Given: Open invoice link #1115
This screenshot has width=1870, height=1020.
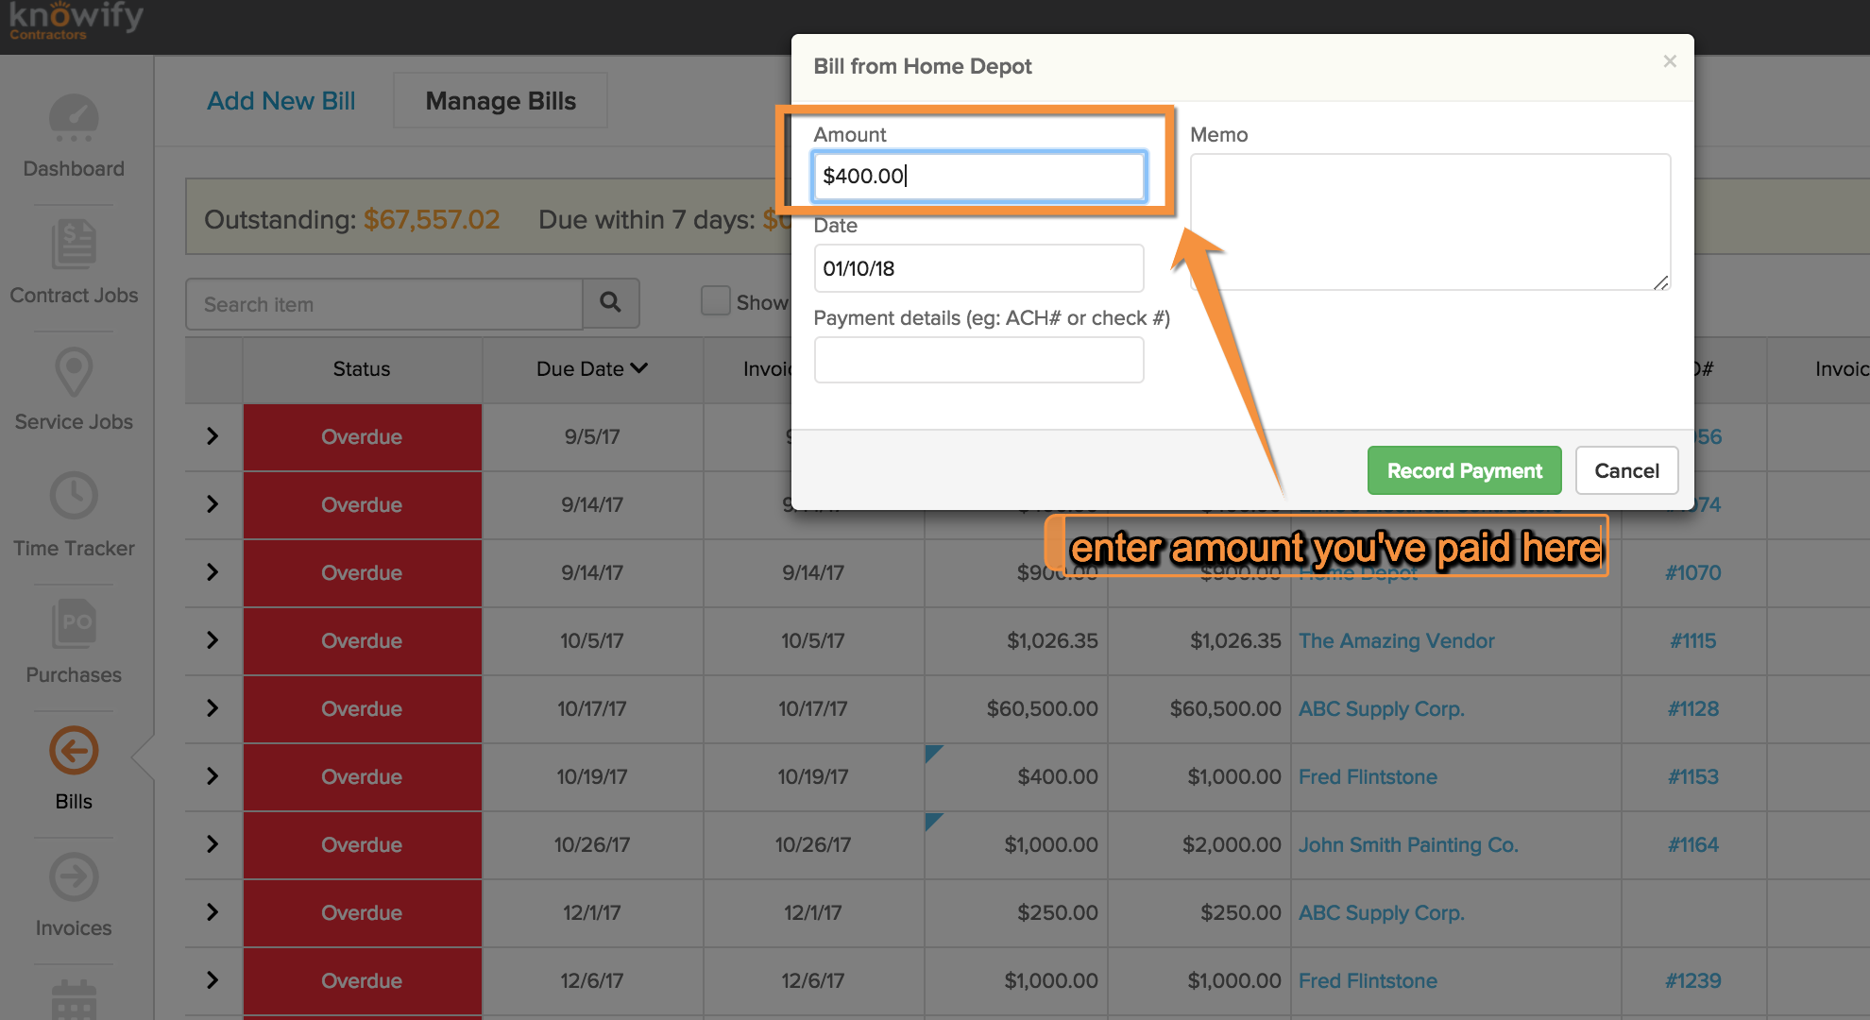Looking at the screenshot, I should pos(1692,640).
